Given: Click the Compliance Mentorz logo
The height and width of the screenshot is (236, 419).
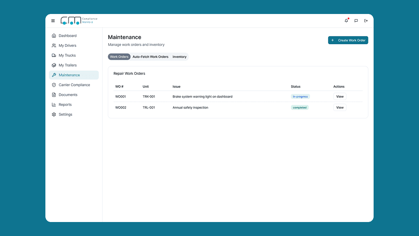Looking at the screenshot, I should coord(79,21).
